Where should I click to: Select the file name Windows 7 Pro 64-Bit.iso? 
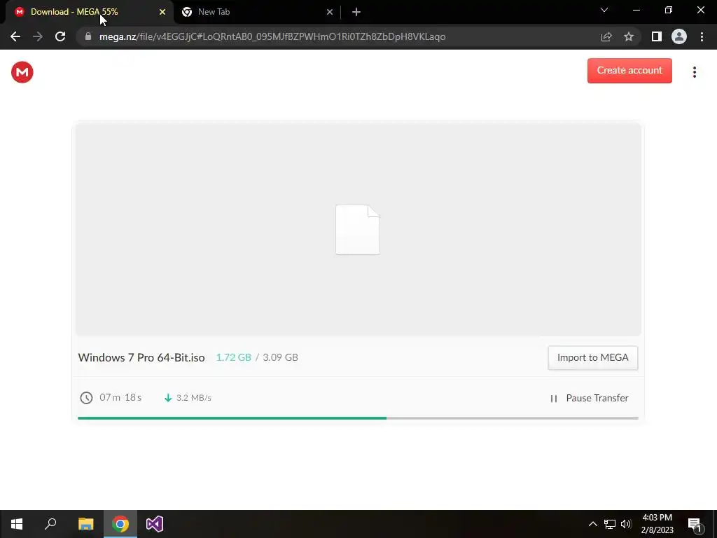tap(141, 357)
